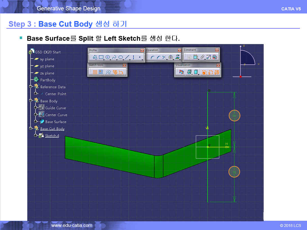Click the green Base Surface shape

[x=113, y=157]
